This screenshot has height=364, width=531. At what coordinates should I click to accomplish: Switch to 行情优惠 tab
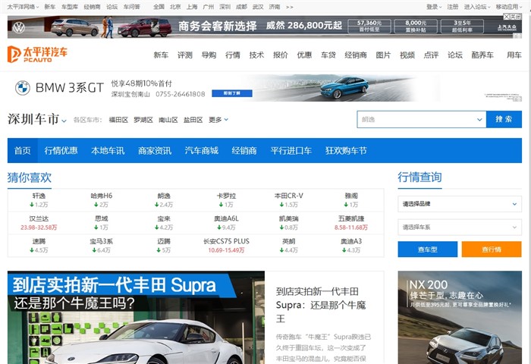click(x=61, y=151)
